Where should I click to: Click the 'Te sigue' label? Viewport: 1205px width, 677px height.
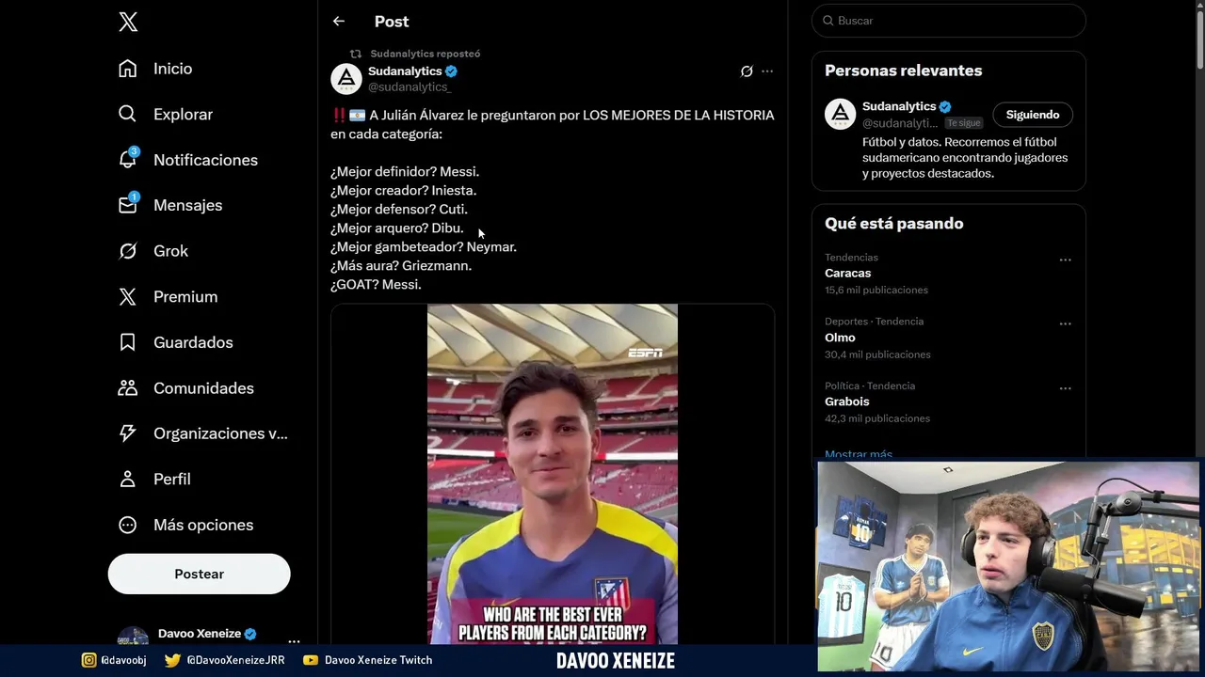[x=964, y=123]
